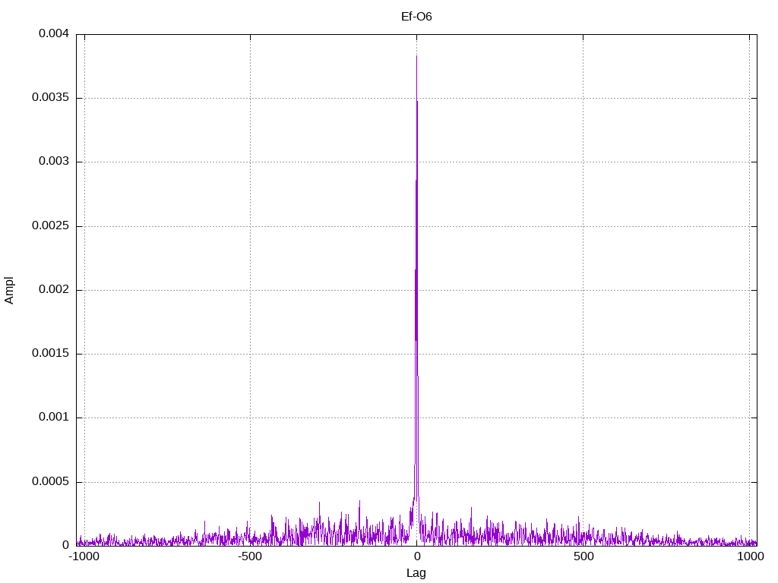Click y-axis tick value 0.004
This screenshot has height=583, width=778.
(54, 33)
